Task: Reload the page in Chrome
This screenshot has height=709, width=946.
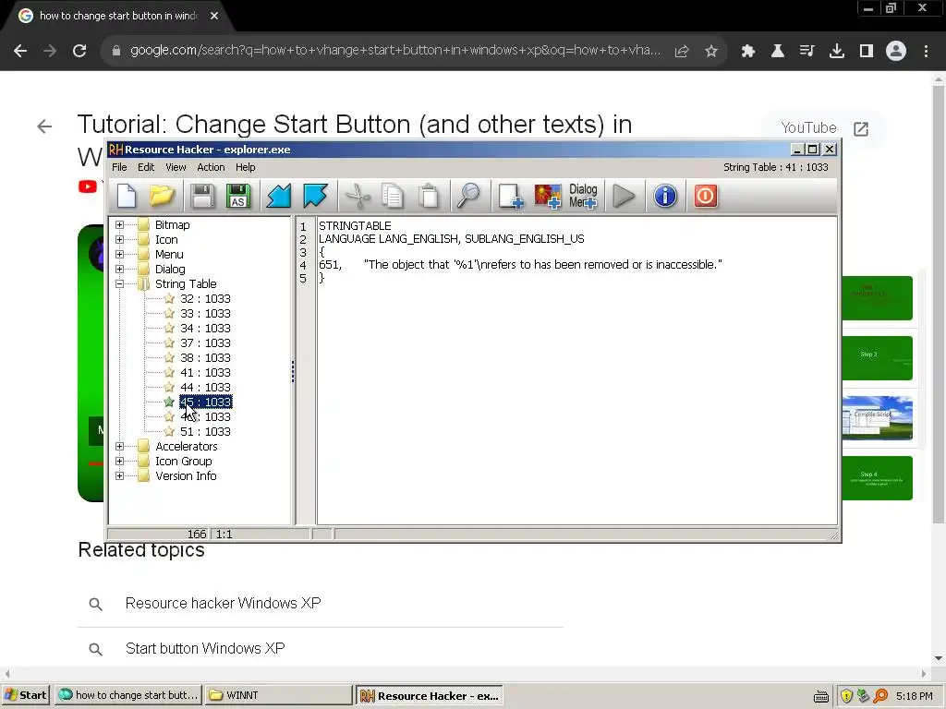Action: 79,51
